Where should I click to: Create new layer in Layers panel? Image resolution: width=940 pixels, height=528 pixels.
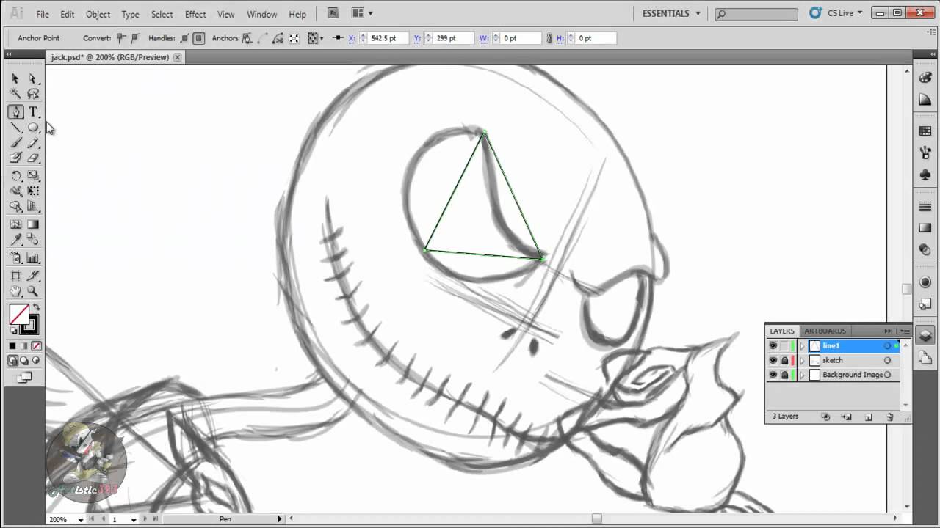tap(868, 417)
